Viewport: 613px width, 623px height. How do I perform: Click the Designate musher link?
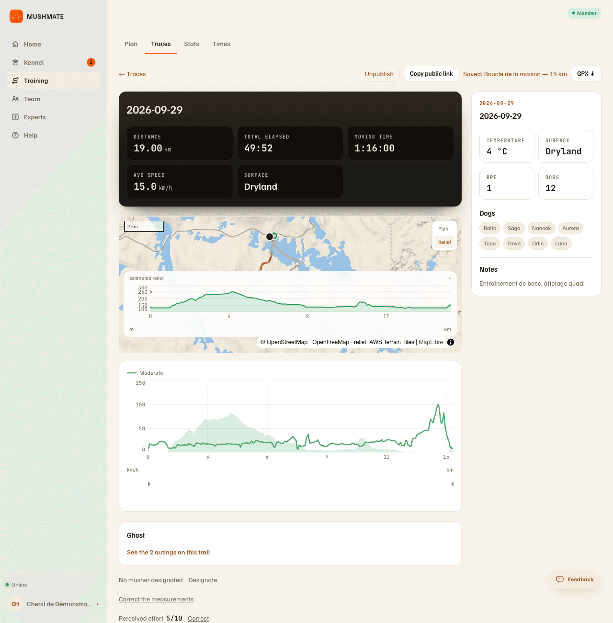tap(203, 580)
